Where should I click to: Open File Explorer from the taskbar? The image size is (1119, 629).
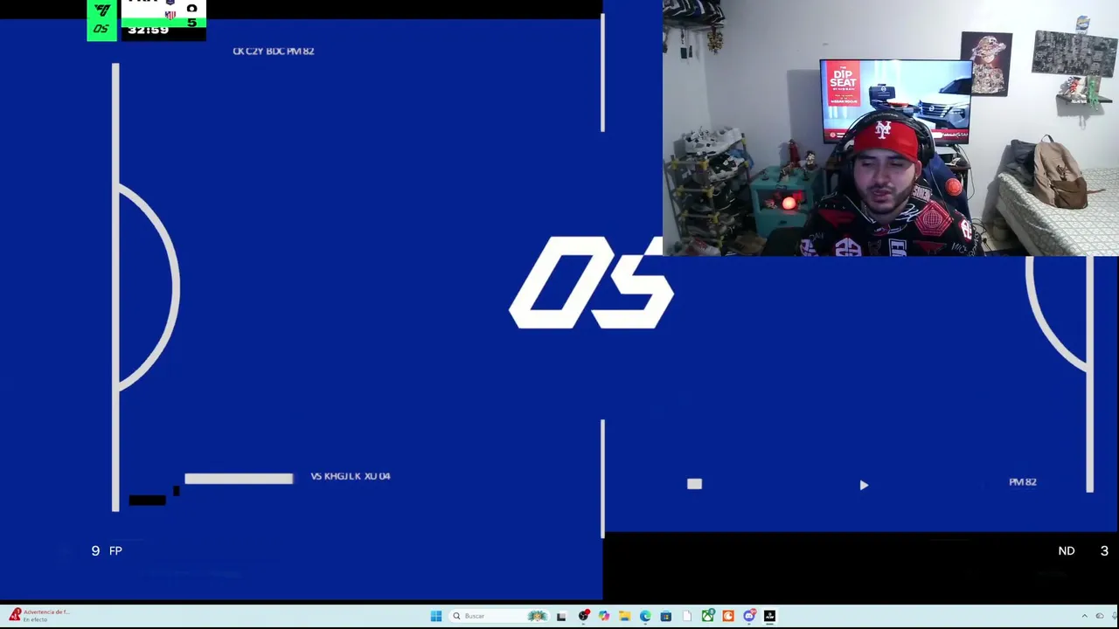coord(625,616)
